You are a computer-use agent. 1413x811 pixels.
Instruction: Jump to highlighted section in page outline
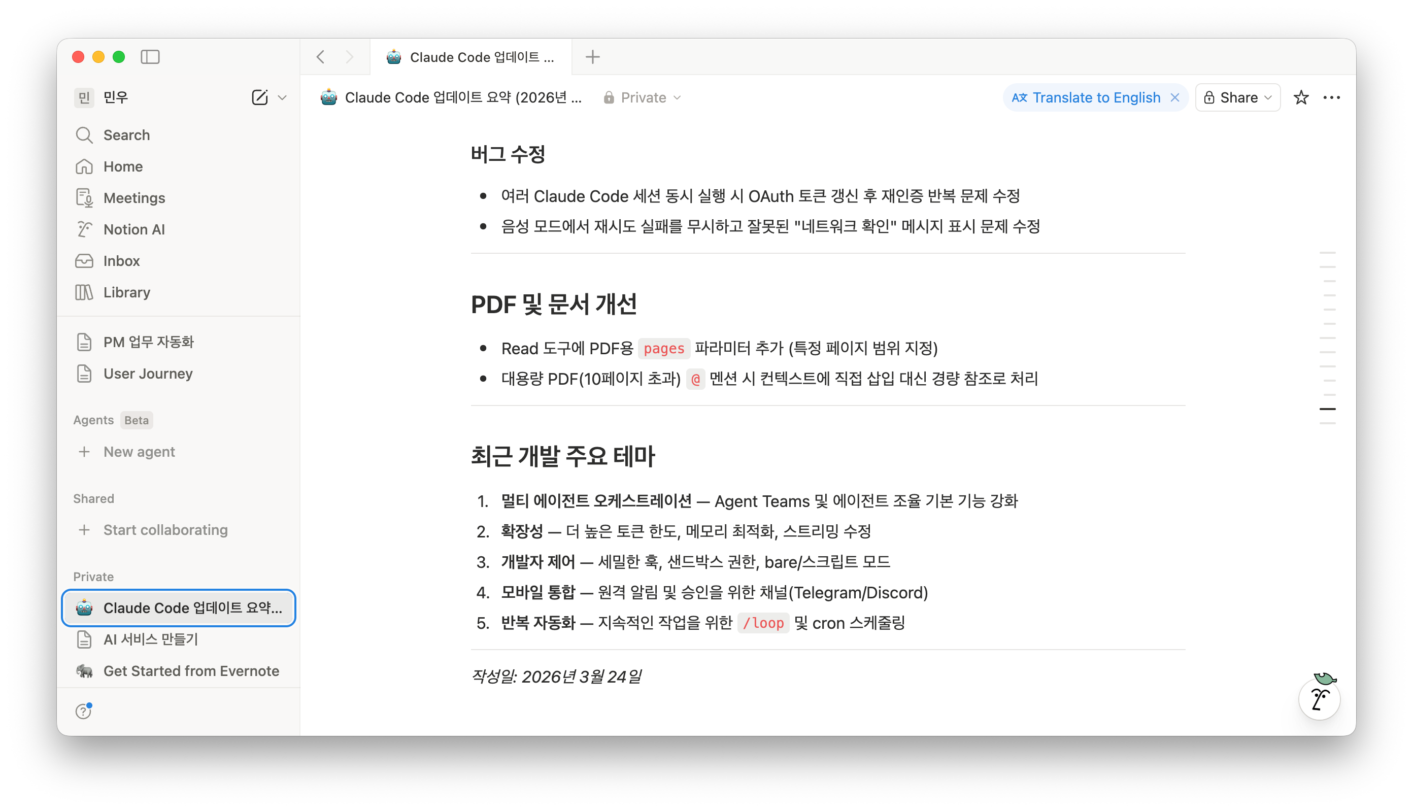(1327, 409)
